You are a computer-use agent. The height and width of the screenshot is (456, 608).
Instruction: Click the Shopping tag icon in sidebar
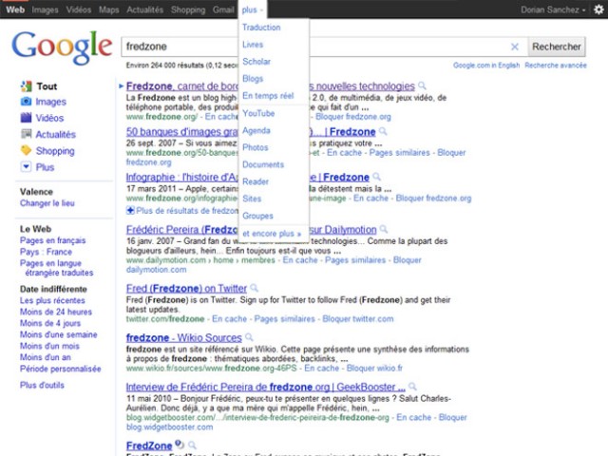coord(26,150)
